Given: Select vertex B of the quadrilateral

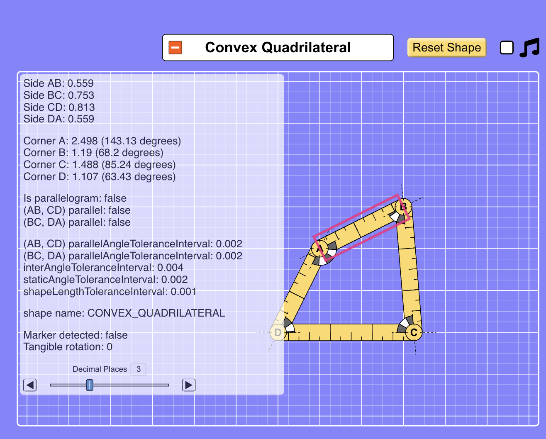Looking at the screenshot, I should [x=403, y=207].
